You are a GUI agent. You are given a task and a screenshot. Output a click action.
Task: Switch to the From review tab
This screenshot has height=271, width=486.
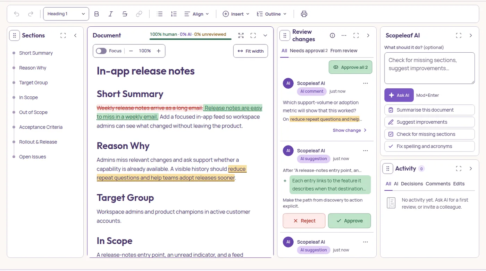pyautogui.click(x=344, y=51)
